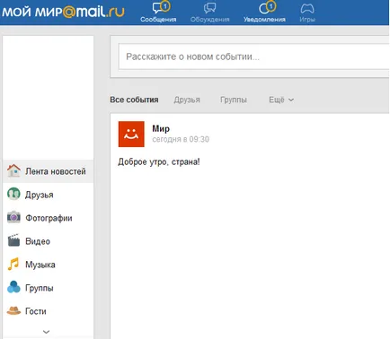Expand the Ещё dropdown in feed filters

tap(281, 100)
